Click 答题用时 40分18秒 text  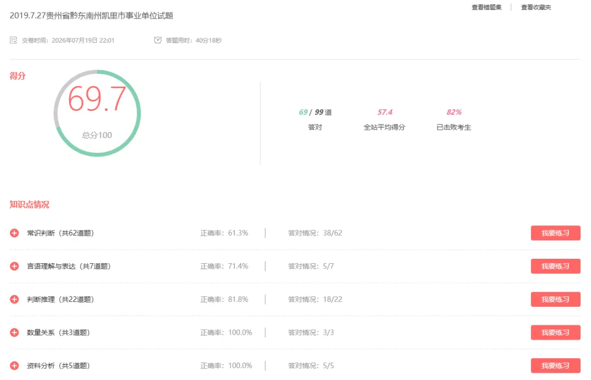(x=194, y=40)
